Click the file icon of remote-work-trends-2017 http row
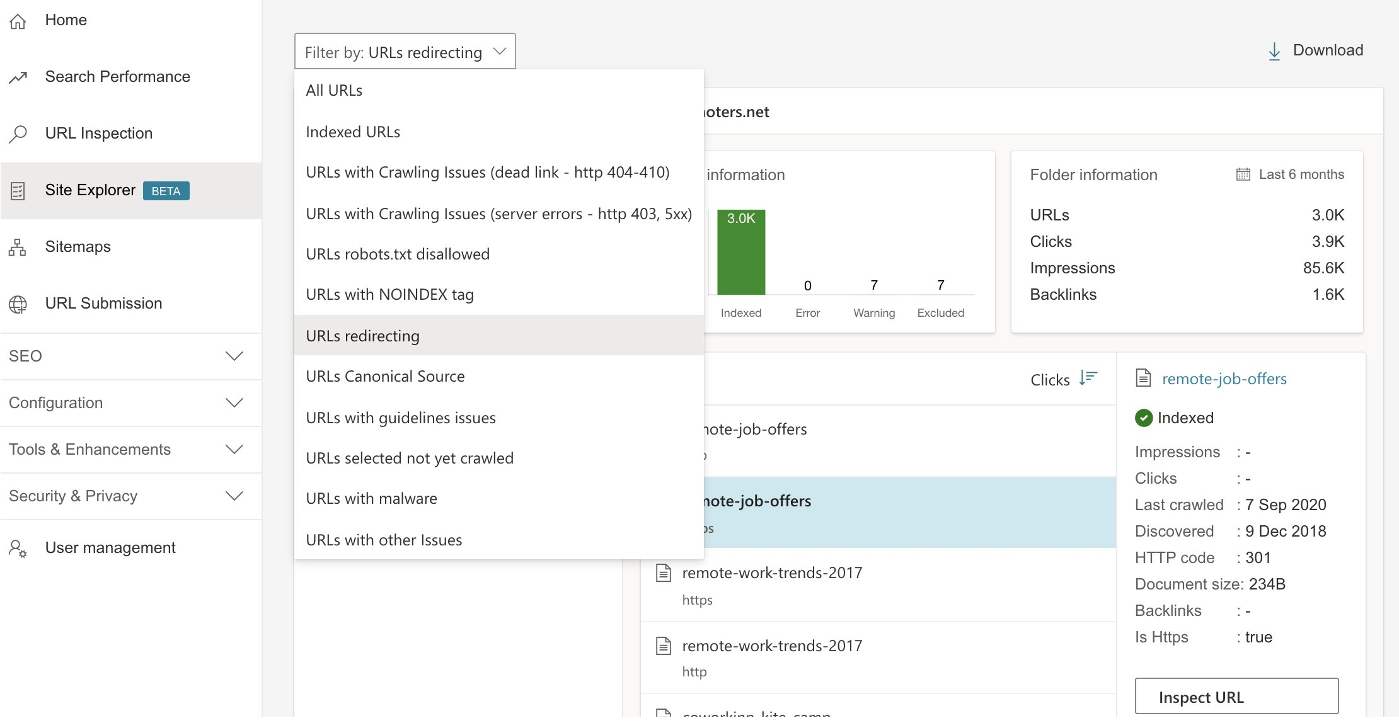1399x723 pixels. (664, 646)
